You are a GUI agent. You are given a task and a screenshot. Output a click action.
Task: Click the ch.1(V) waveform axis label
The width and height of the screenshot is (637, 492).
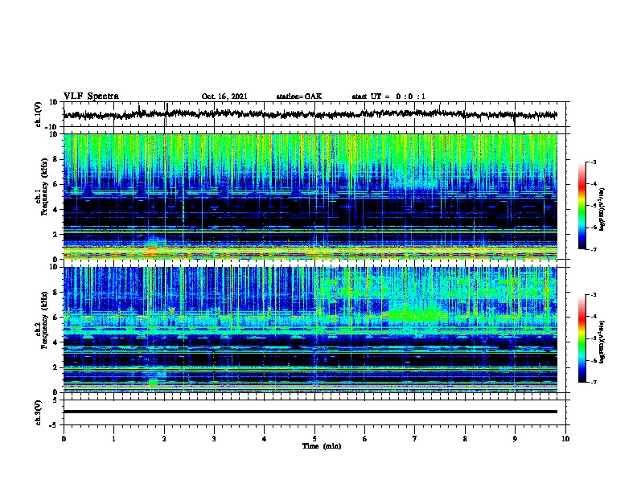39,114
